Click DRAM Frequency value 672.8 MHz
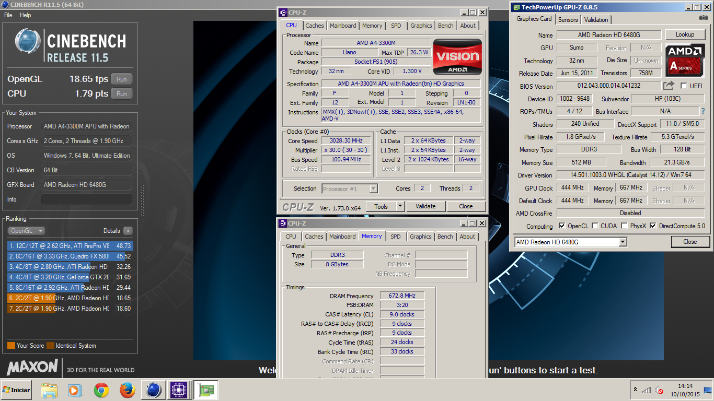This screenshot has width=714, height=401. (402, 296)
